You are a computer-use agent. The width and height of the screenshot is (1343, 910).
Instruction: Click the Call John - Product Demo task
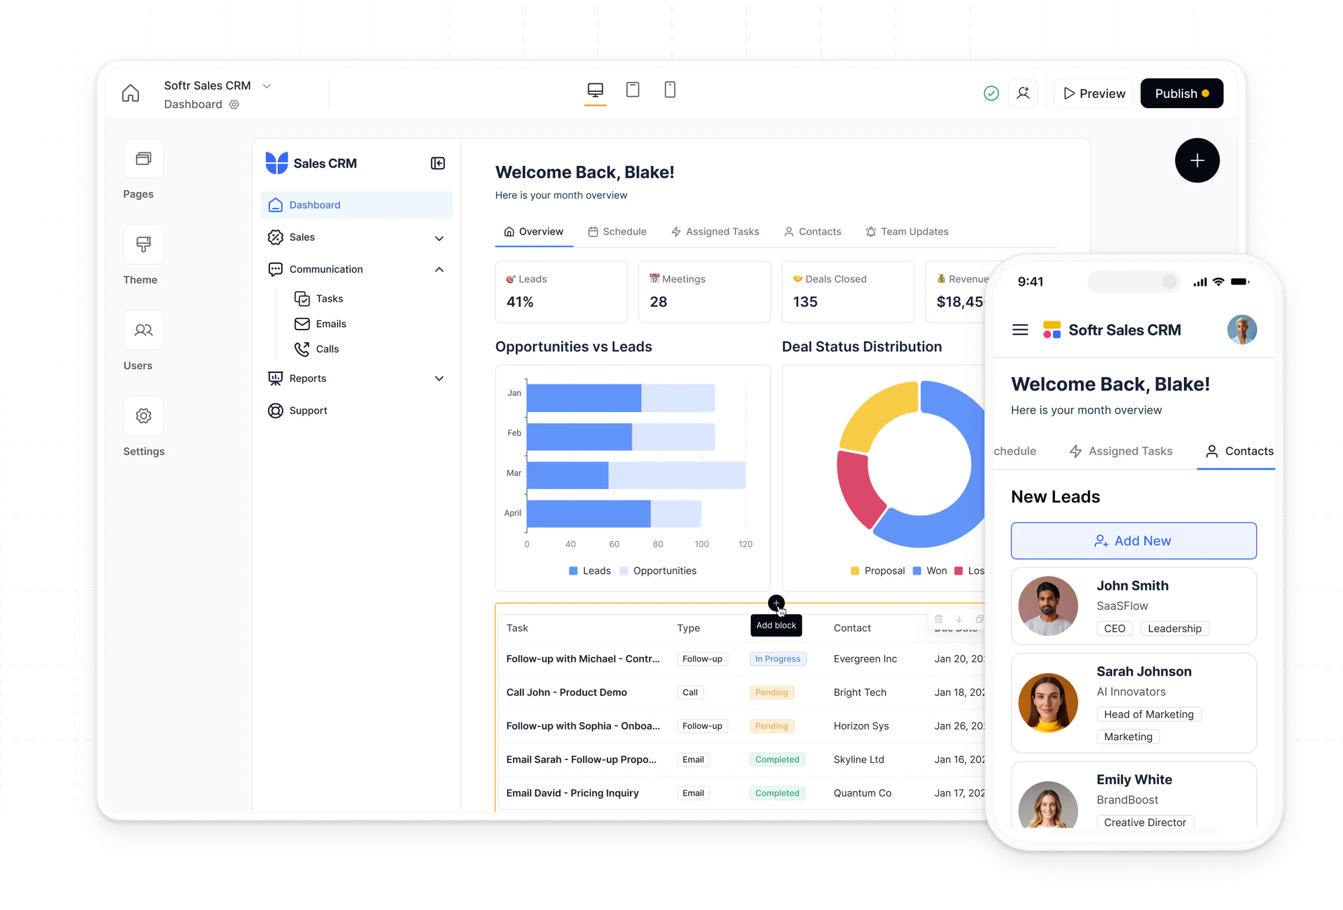567,693
